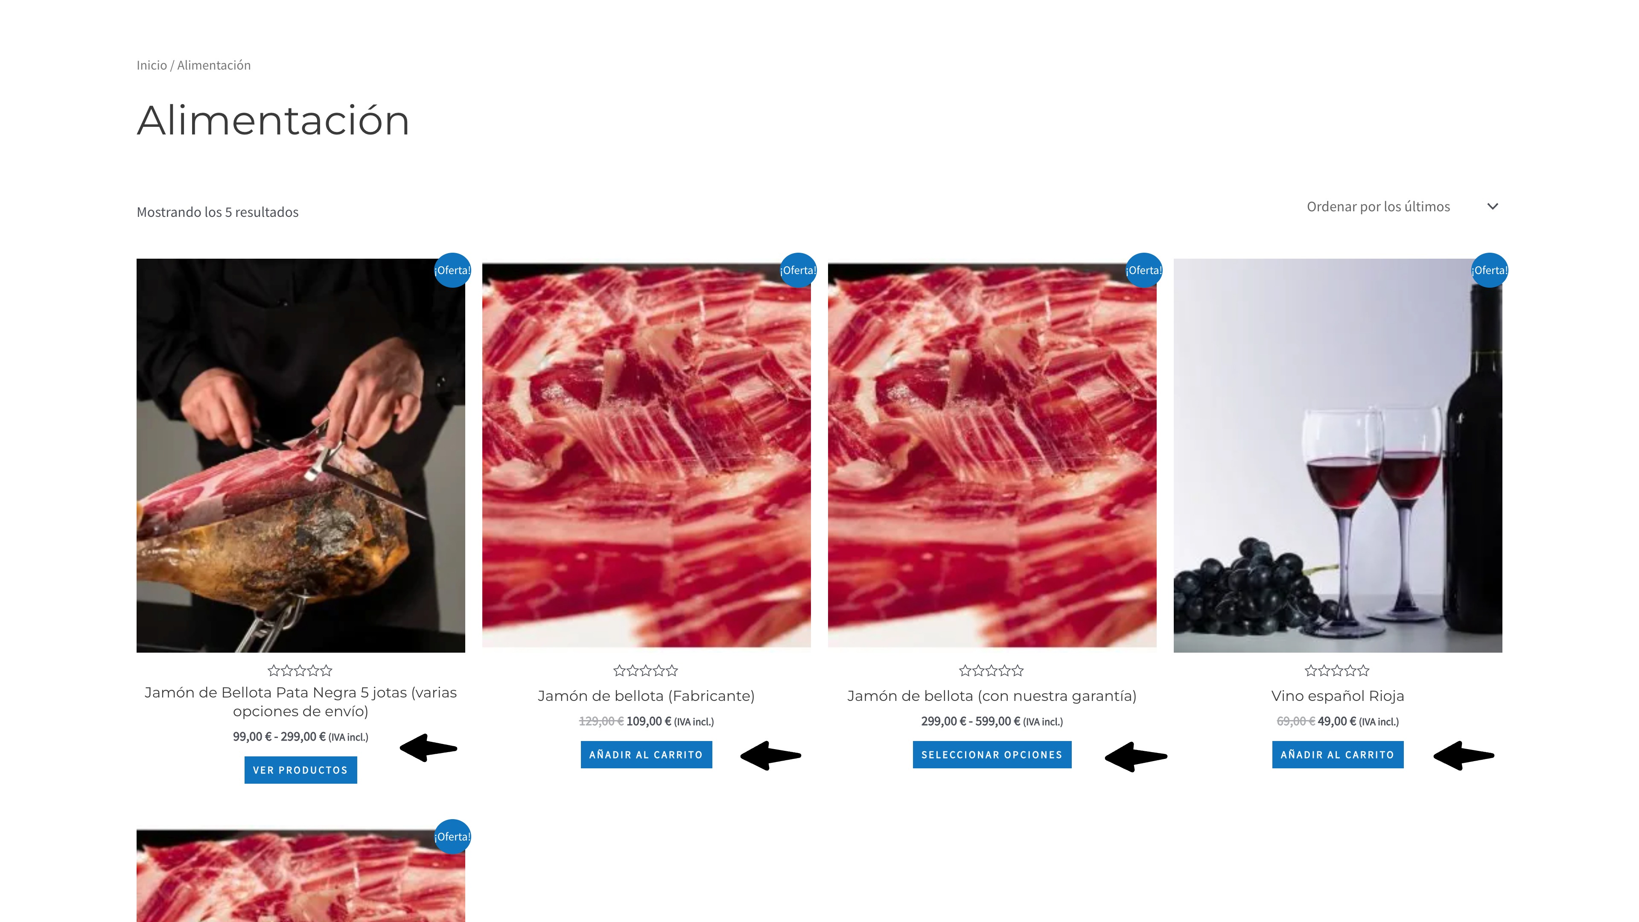Click the ¡Oferta! badge on the Pata Negra ham
Screen dimensions: 1639x922
coord(452,271)
